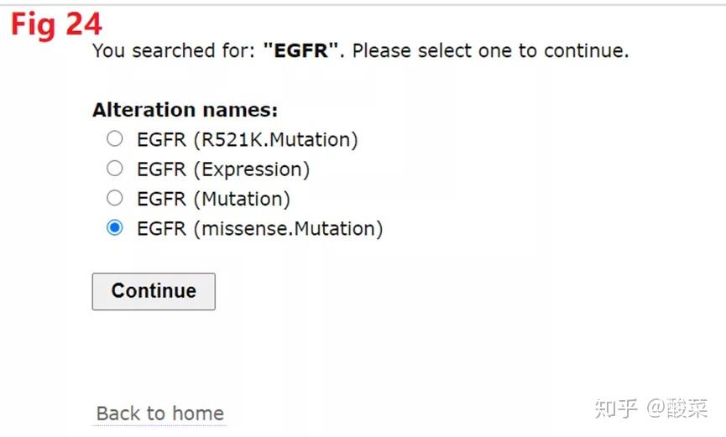Click the @酸菜 username watermark
Image resolution: width=726 pixels, height=437 pixels.
tap(677, 408)
